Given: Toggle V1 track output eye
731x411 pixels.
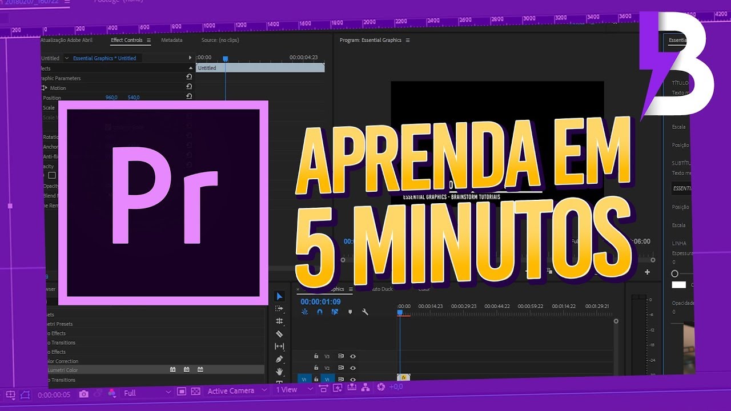Looking at the screenshot, I should click(x=353, y=380).
